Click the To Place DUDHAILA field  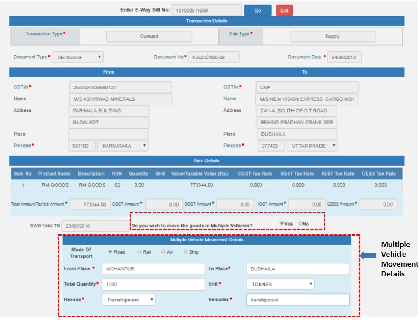(x=298, y=269)
